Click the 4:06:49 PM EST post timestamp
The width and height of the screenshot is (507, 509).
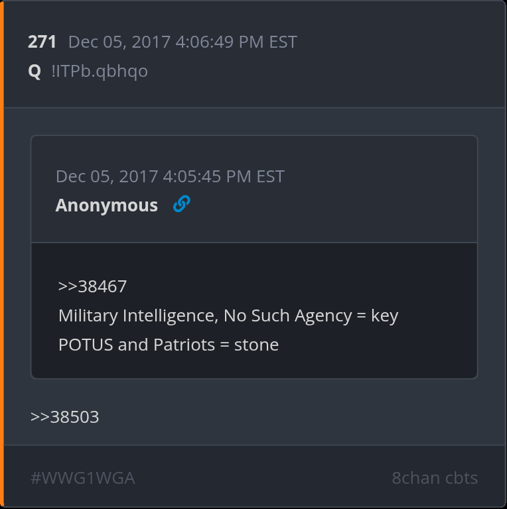[x=182, y=42]
